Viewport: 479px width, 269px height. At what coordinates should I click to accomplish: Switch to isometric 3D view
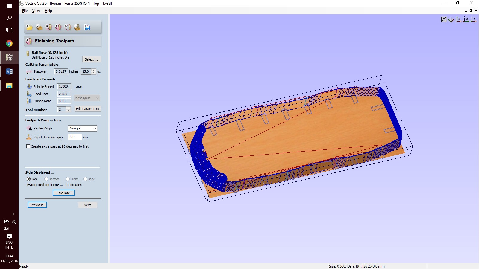pos(451,19)
